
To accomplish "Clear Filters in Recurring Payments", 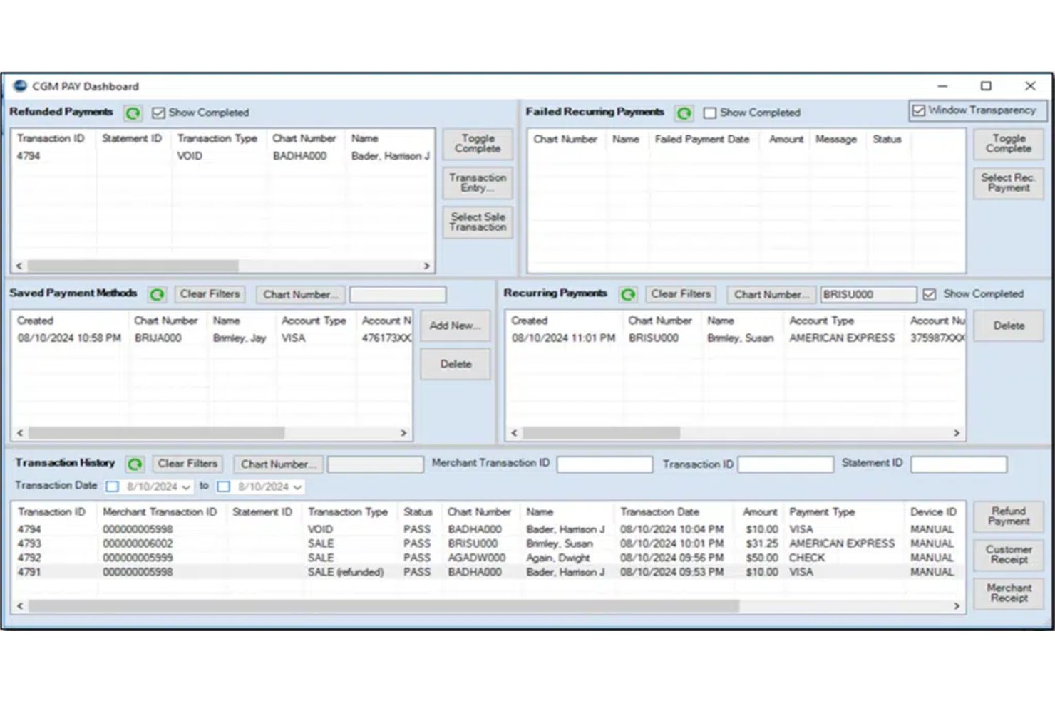I will [681, 294].
